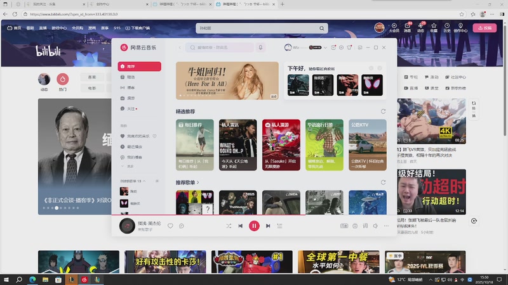Skip to the next track
This screenshot has width=508, height=285.
[x=268, y=226]
